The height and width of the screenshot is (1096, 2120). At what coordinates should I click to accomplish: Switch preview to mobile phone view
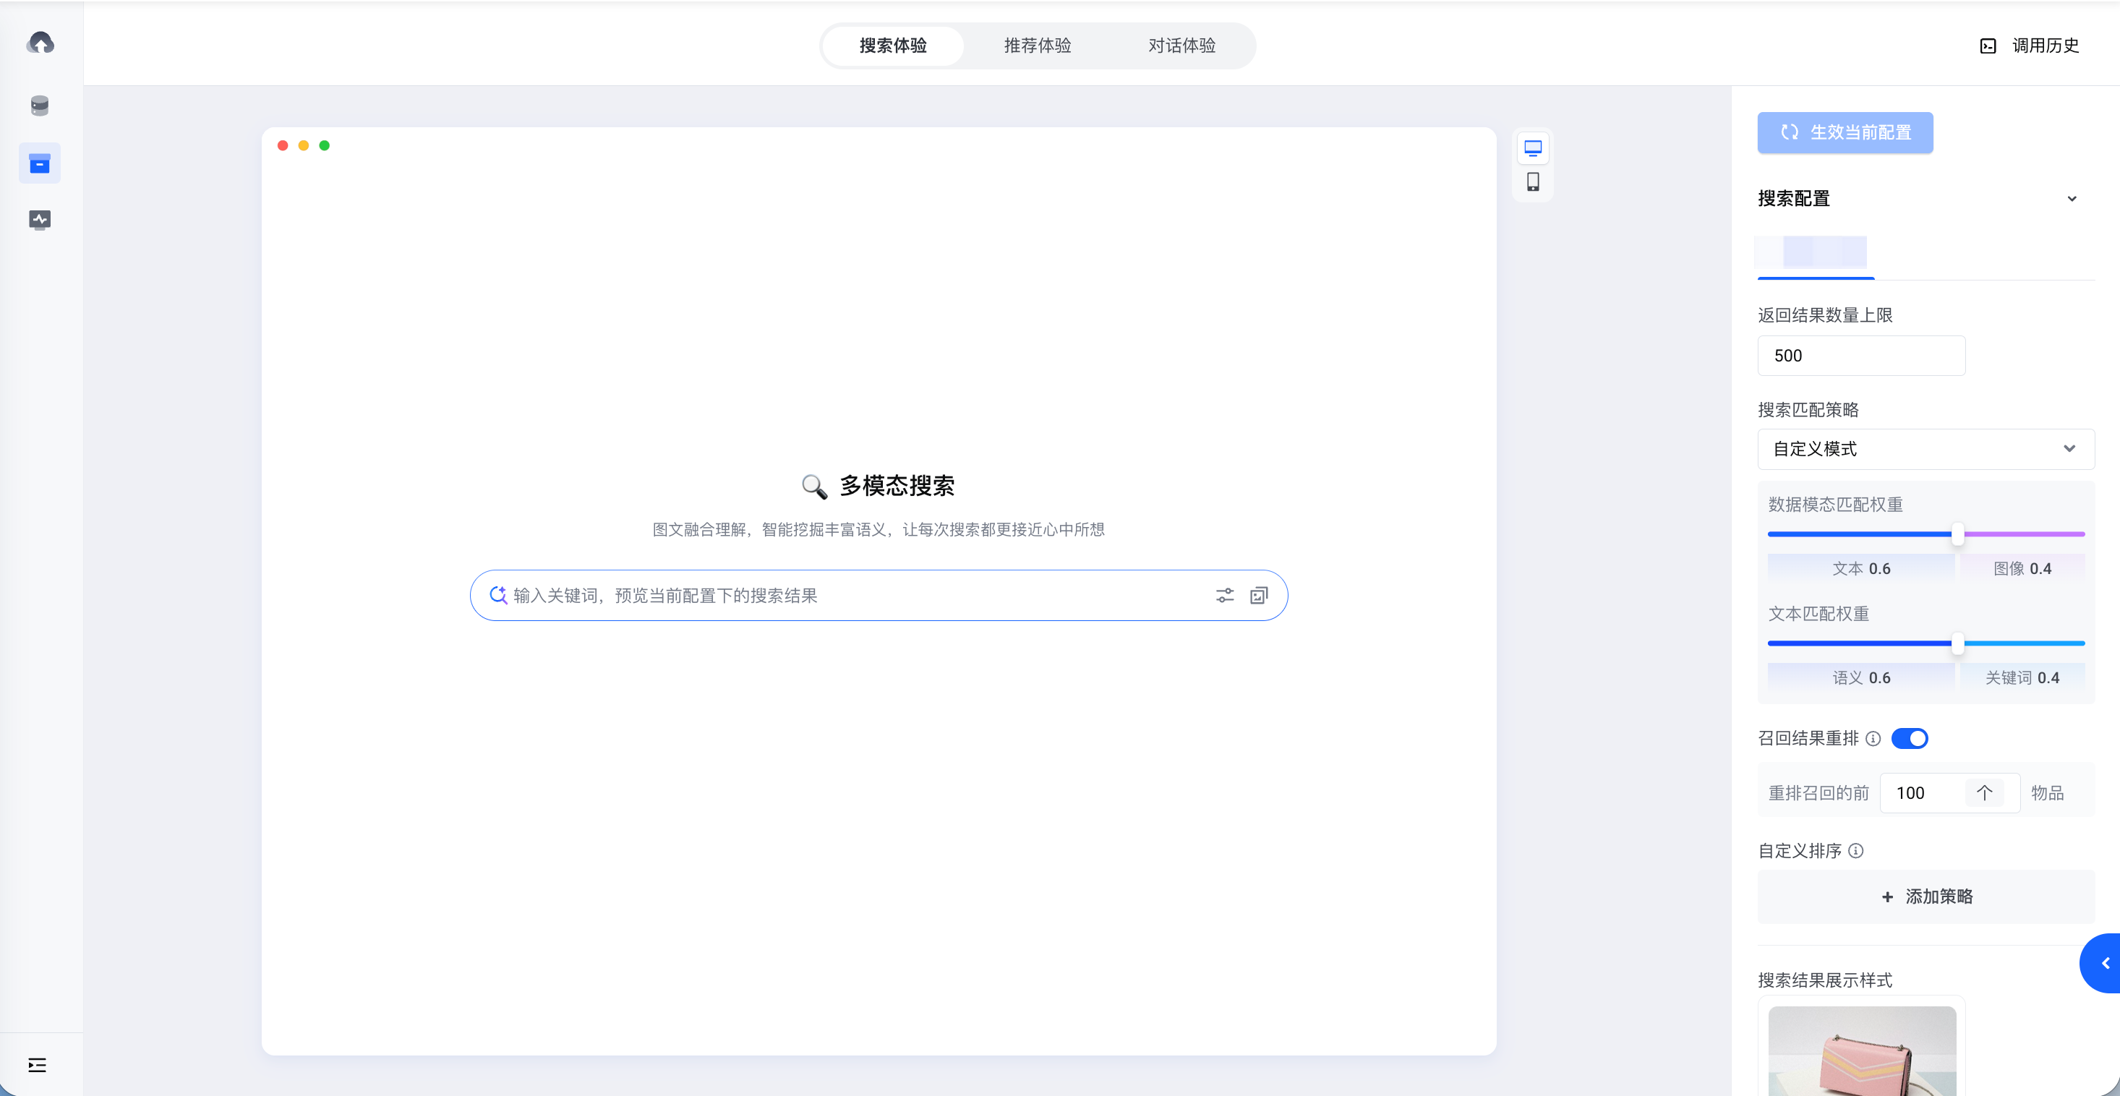coord(1532,182)
